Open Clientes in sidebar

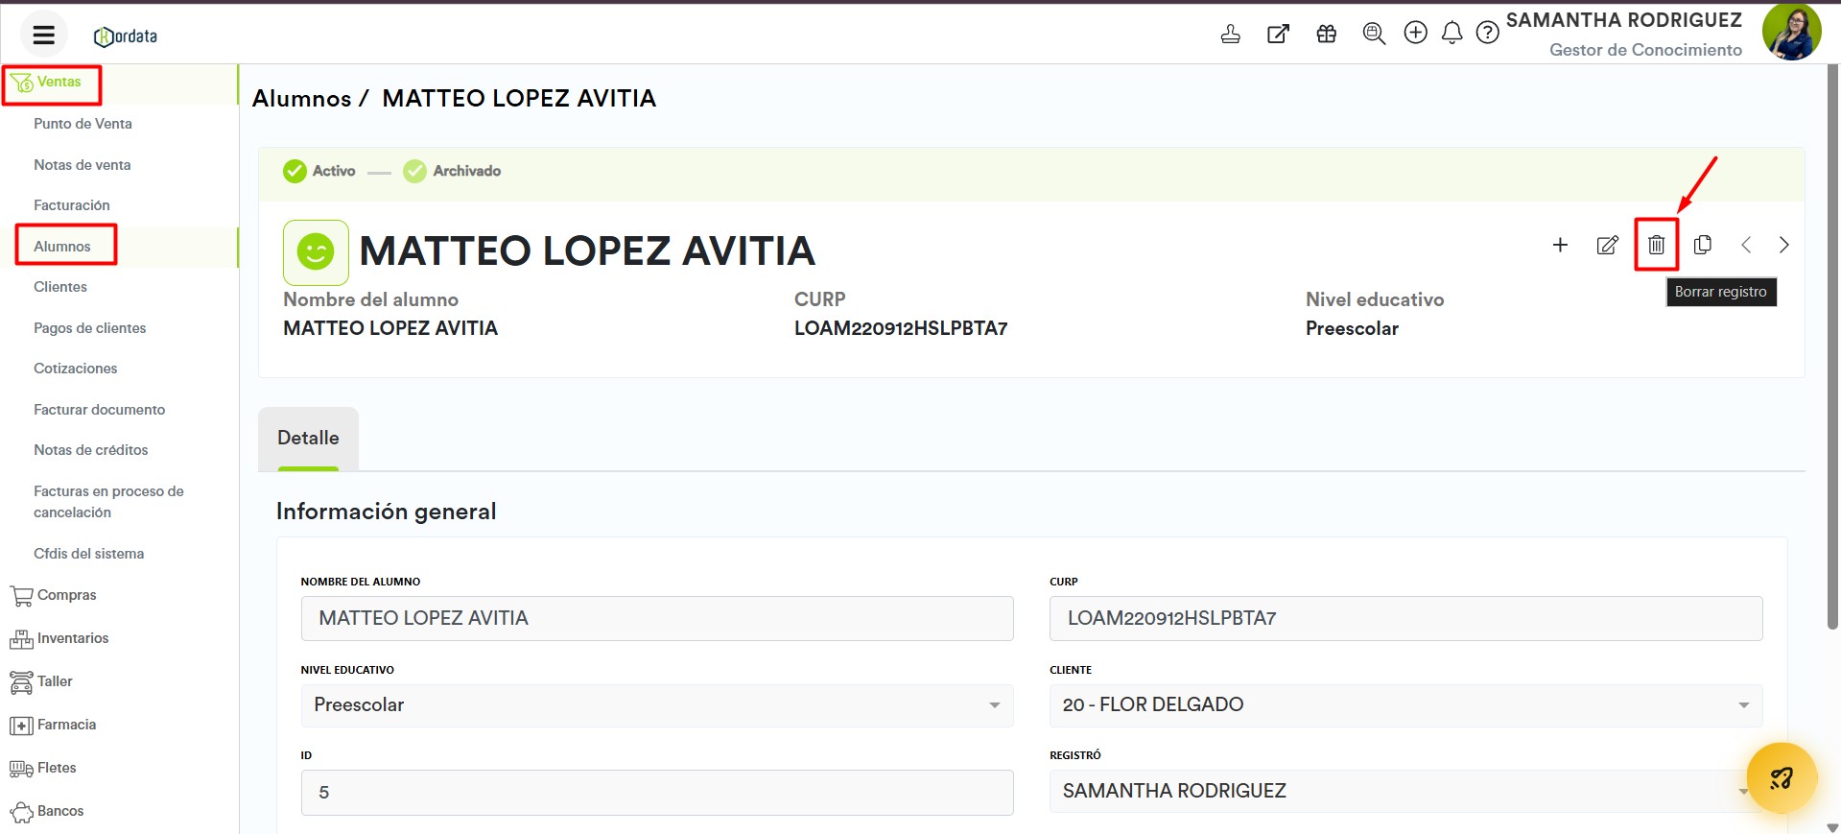click(60, 287)
